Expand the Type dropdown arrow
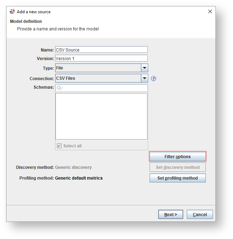The height and width of the screenshot is (239, 233). click(144, 68)
